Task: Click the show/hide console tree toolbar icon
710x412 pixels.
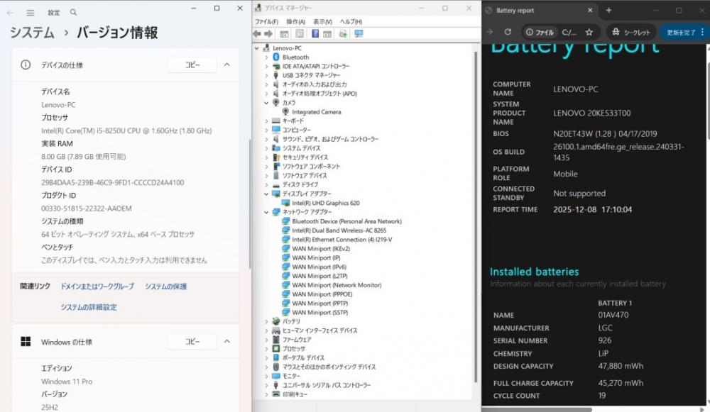Action: click(284, 34)
